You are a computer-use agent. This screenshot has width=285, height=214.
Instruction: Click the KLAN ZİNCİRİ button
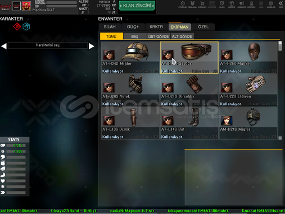click(137, 6)
